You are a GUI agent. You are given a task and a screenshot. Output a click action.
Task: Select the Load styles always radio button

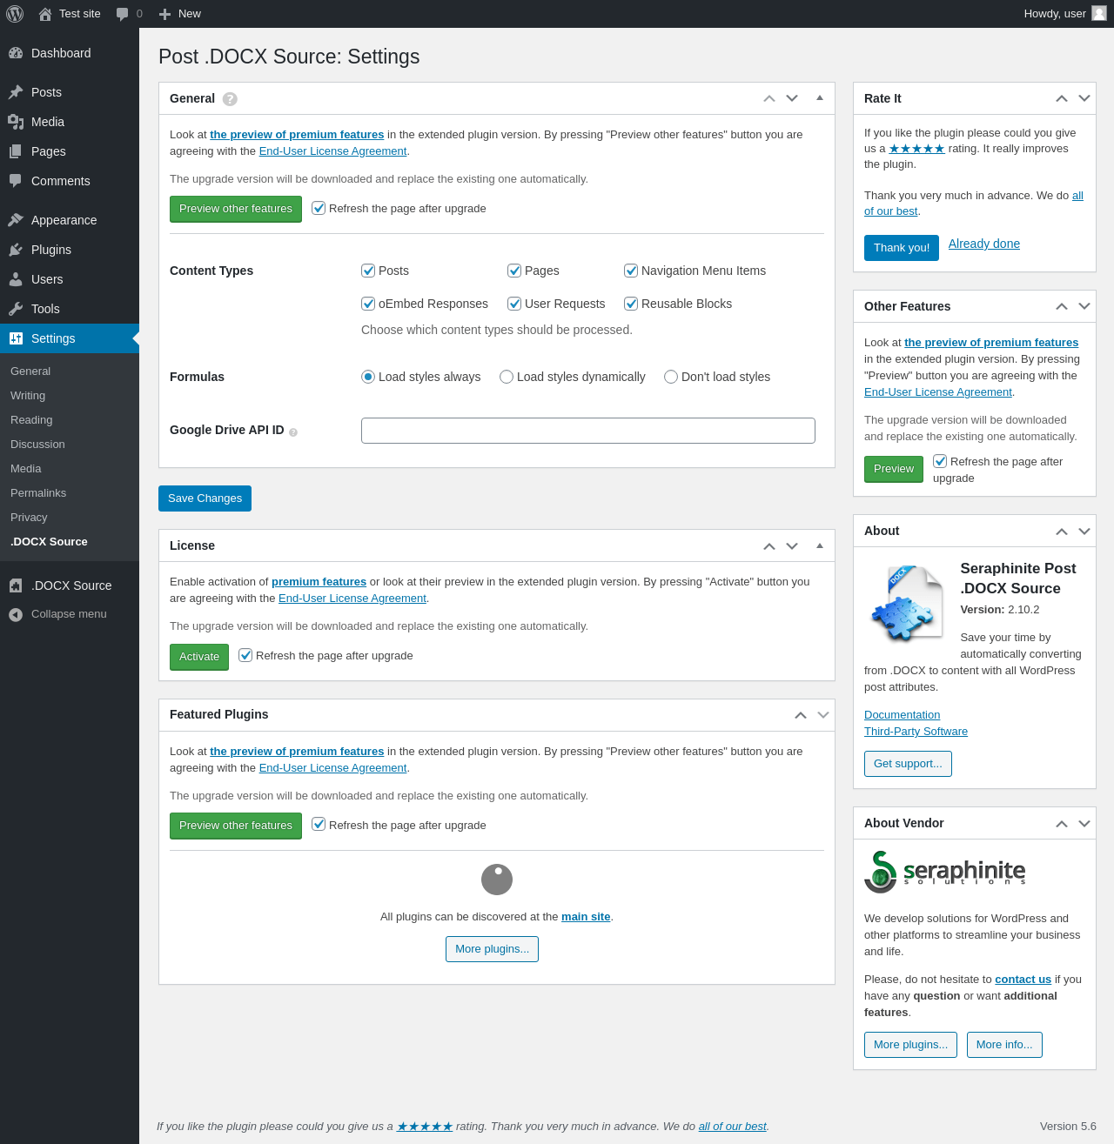tap(368, 377)
